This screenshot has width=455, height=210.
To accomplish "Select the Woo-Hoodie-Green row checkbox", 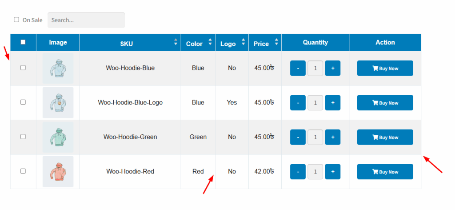I will click(x=23, y=137).
